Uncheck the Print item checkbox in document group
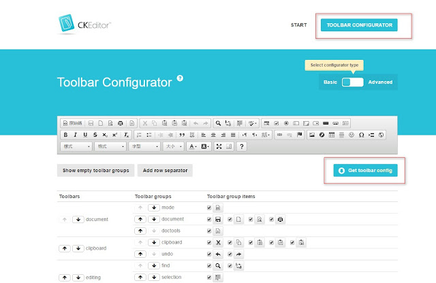 pos(271,220)
